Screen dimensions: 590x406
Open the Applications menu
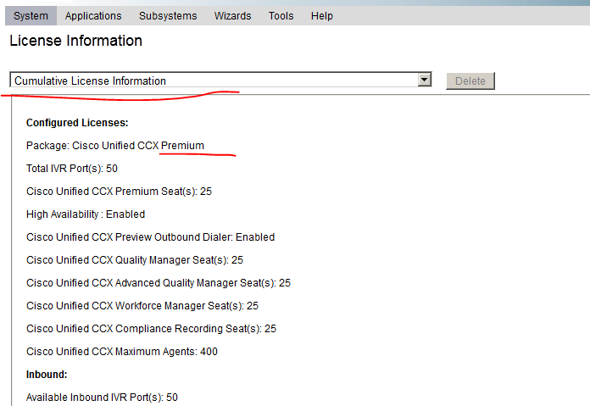tap(93, 16)
